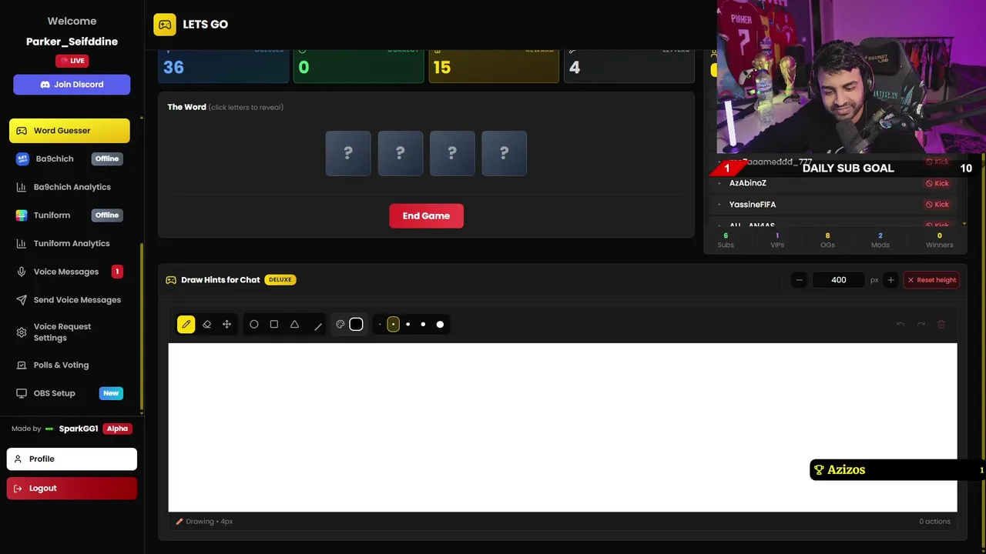This screenshot has width=986, height=554.
Task: Decrease canvas height with minus button
Action: [800, 280]
